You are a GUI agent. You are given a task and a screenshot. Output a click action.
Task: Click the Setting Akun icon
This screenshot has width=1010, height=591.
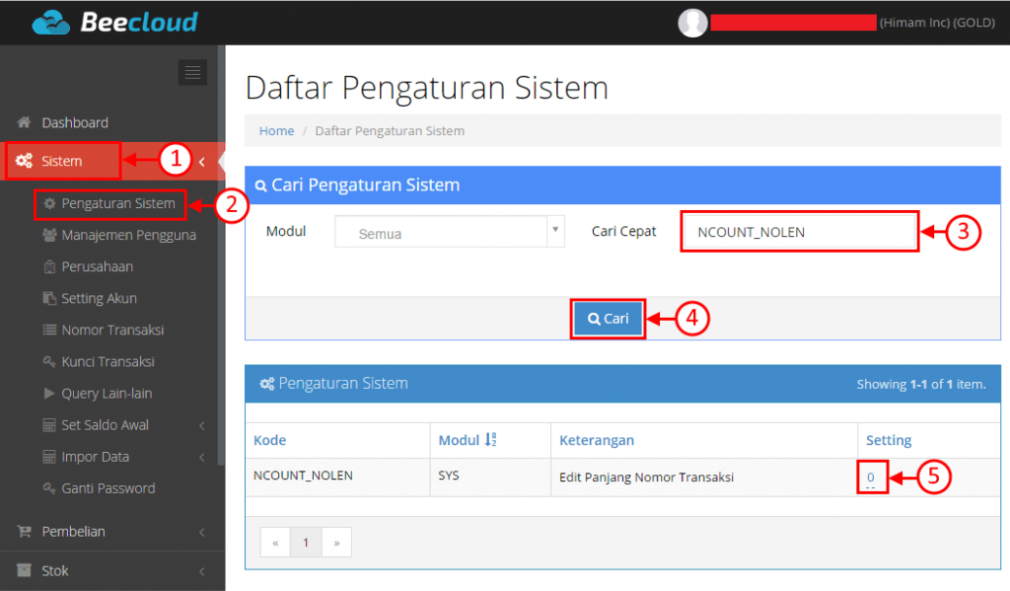pos(49,298)
